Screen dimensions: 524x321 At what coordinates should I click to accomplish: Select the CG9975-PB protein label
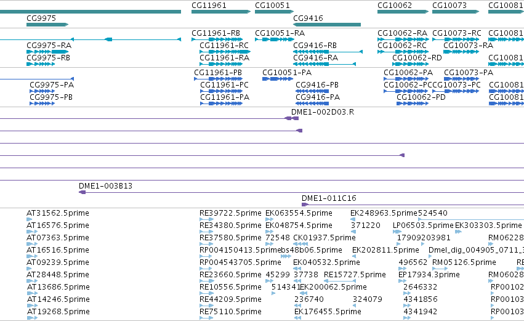tap(51, 97)
